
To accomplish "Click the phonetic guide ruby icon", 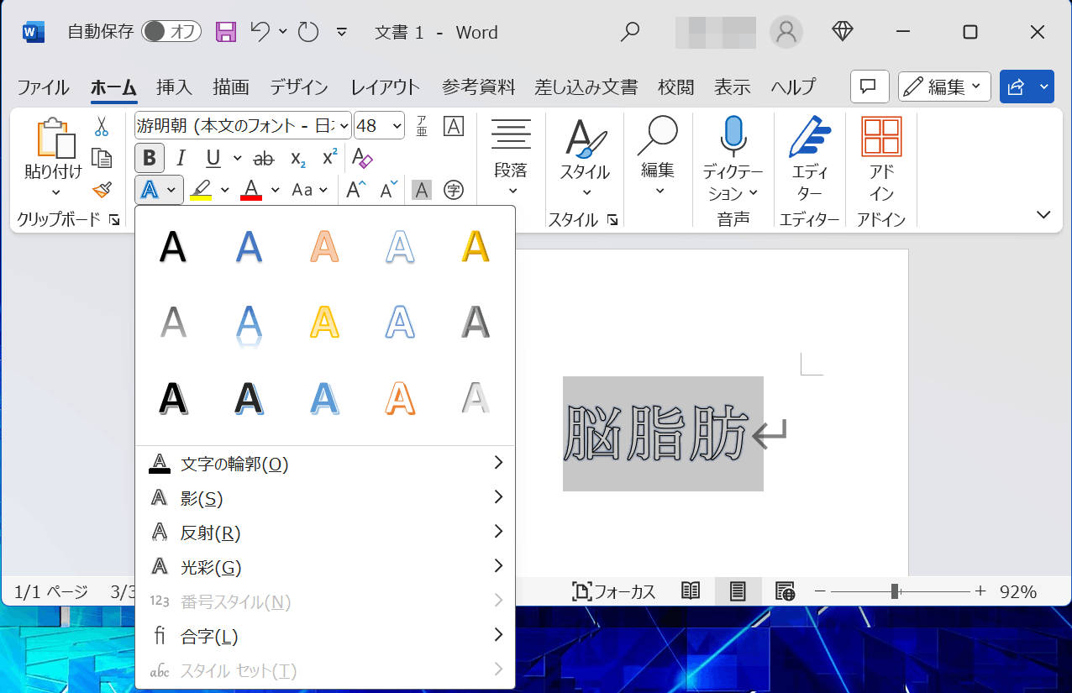I will pyautogui.click(x=422, y=127).
